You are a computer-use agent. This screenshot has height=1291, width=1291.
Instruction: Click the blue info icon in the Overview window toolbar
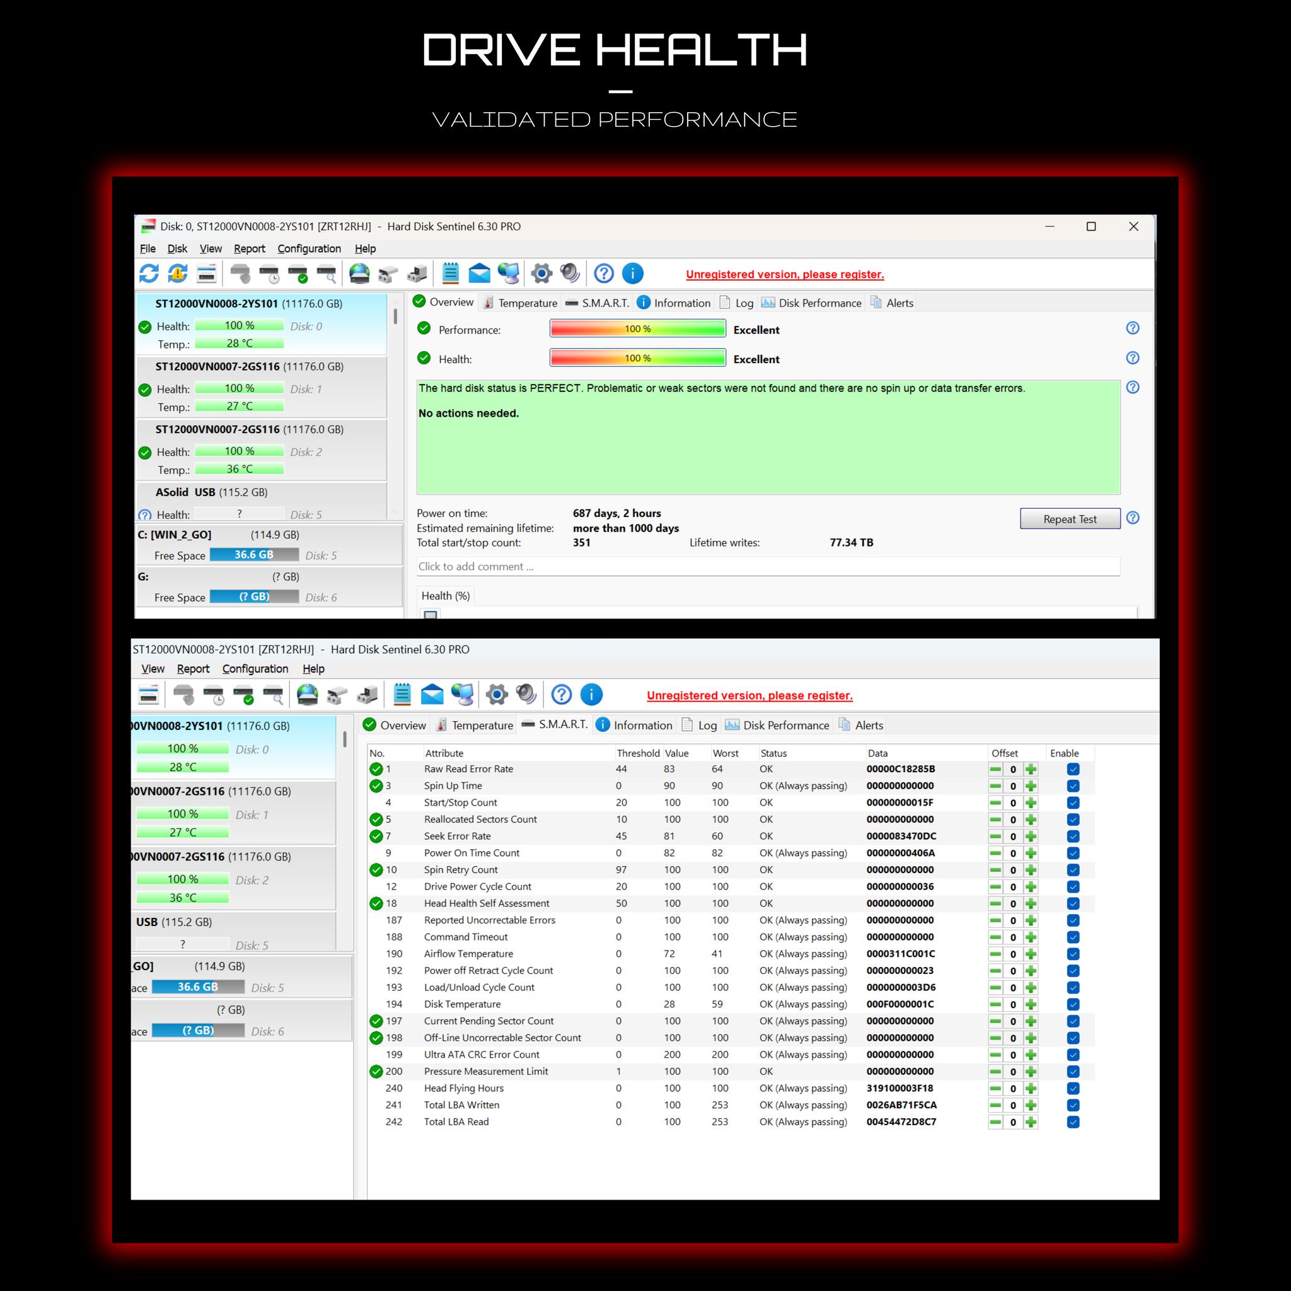(x=633, y=274)
